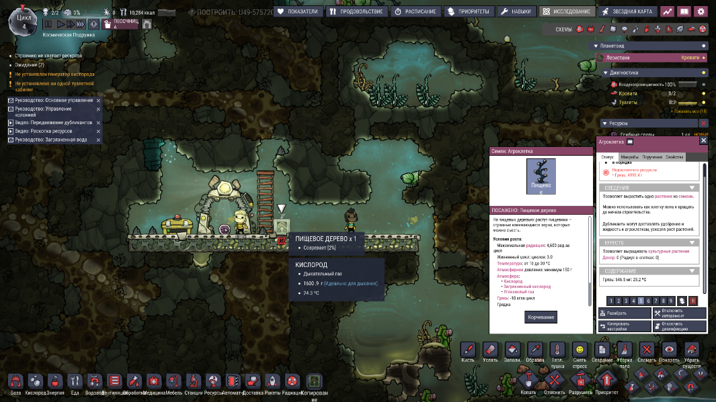716x402 pixels.
Task: Open the Кислород build category
Action: (36, 381)
